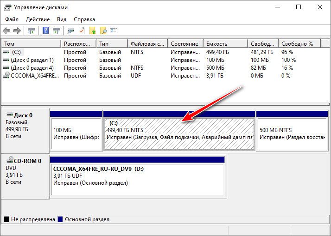Click the Back arrow toolbar icon
The height and width of the screenshot is (236, 331).
pos(6,31)
